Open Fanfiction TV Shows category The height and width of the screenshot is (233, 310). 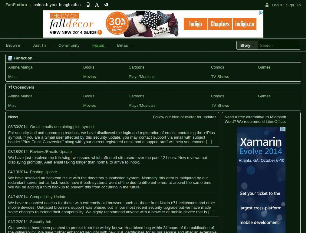tap(220, 77)
